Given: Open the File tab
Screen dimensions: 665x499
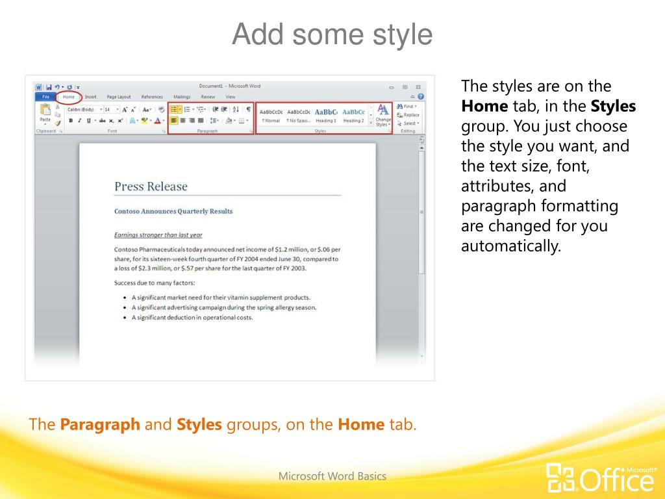Looking at the screenshot, I should coord(46,97).
